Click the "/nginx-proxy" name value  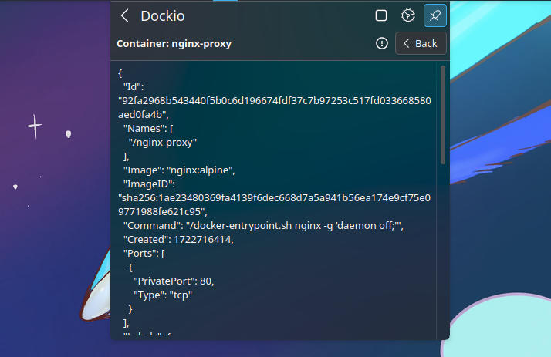point(162,143)
